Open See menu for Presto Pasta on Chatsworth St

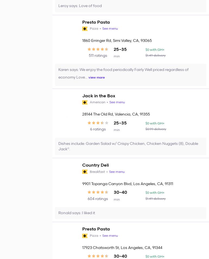[110, 236]
